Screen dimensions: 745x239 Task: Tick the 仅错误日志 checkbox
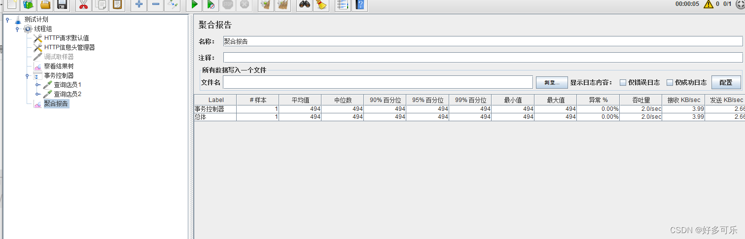623,82
